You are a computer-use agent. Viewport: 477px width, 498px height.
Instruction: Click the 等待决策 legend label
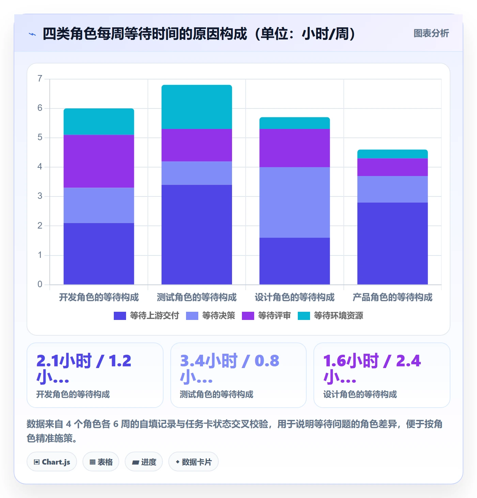pos(218,316)
